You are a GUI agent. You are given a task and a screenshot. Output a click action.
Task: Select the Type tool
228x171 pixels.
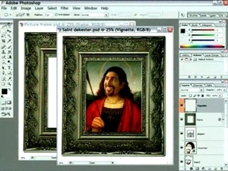(x=9, y=68)
